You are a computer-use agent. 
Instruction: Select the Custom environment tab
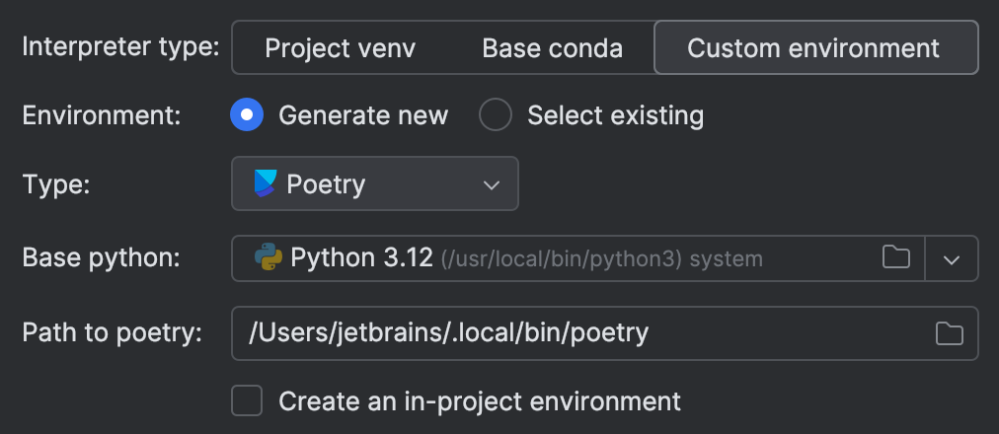click(x=813, y=48)
